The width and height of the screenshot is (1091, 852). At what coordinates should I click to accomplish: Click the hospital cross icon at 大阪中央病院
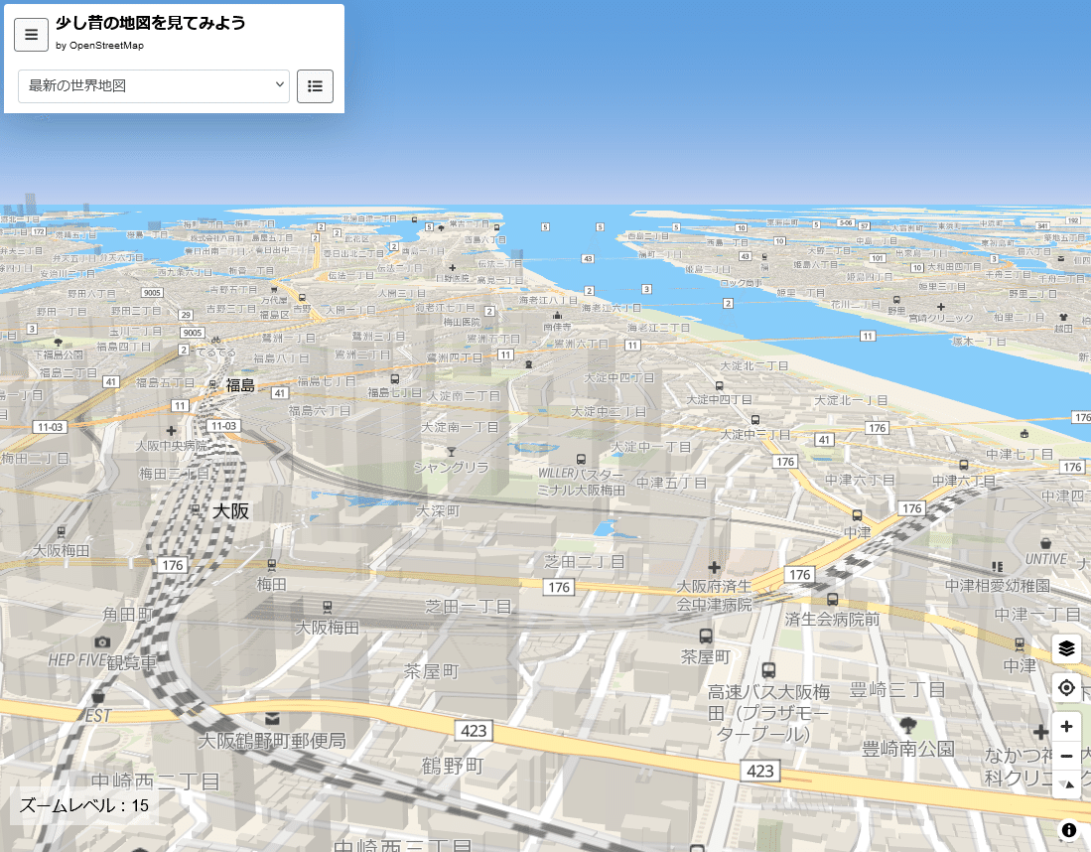click(x=171, y=431)
